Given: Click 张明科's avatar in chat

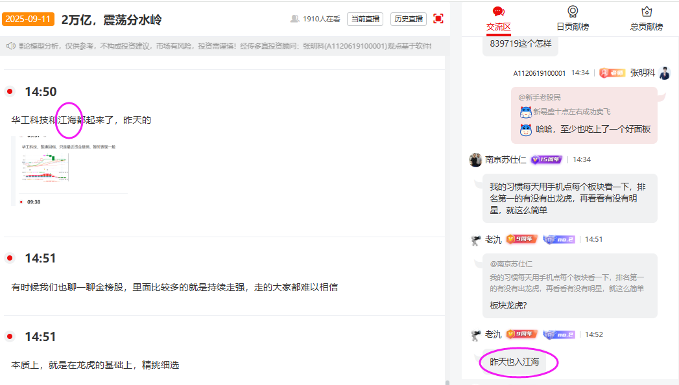Looking at the screenshot, I should [664, 73].
